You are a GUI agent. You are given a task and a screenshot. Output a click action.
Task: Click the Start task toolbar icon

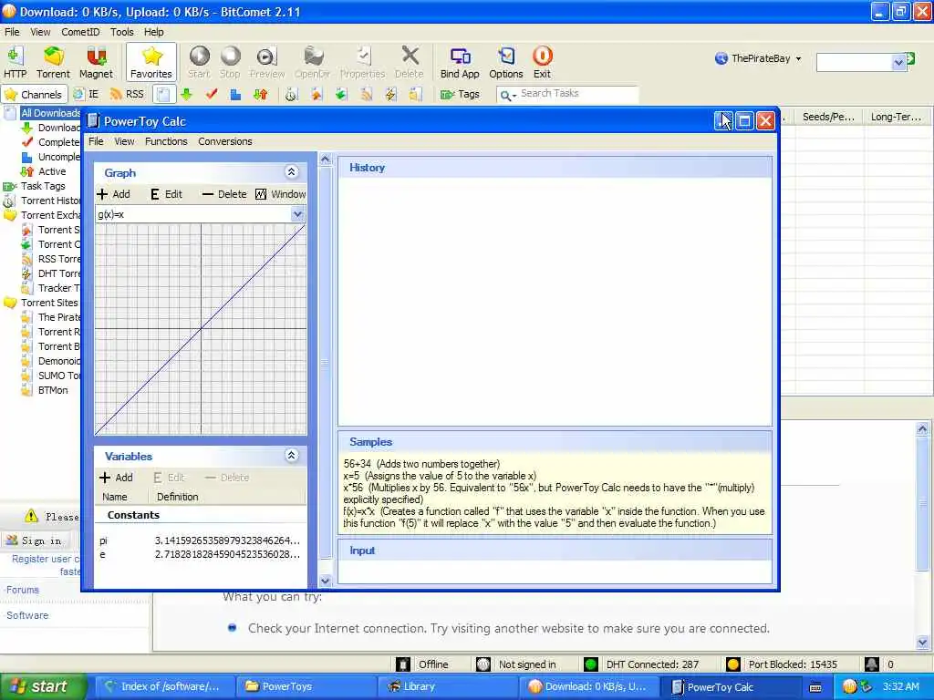click(x=199, y=63)
